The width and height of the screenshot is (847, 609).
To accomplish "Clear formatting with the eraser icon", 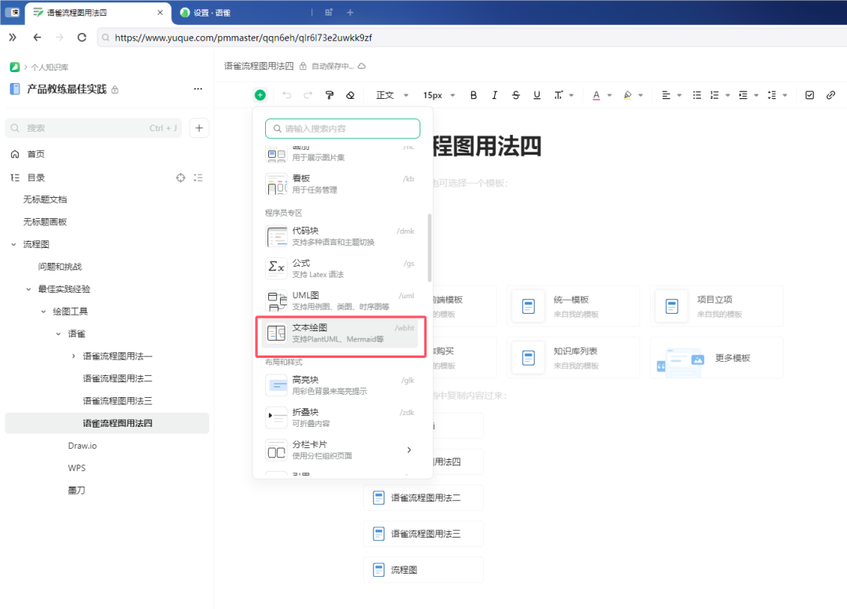I will (x=350, y=95).
